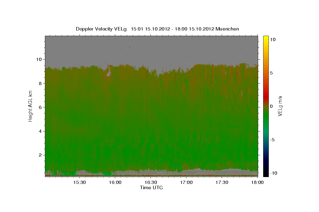This screenshot has width=319, height=212.
Task: Click the 15:30 time tick label
Action: click(x=79, y=183)
